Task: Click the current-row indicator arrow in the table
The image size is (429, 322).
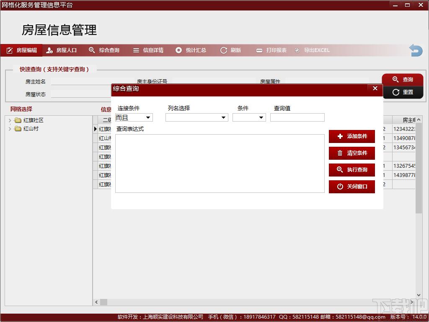Action: tap(96, 129)
